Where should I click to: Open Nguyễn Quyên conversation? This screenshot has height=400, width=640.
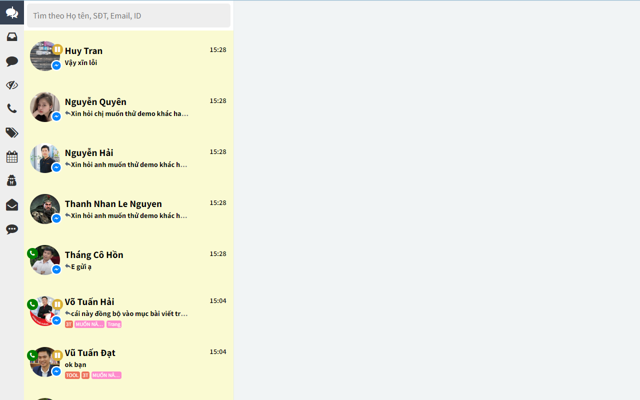128,107
